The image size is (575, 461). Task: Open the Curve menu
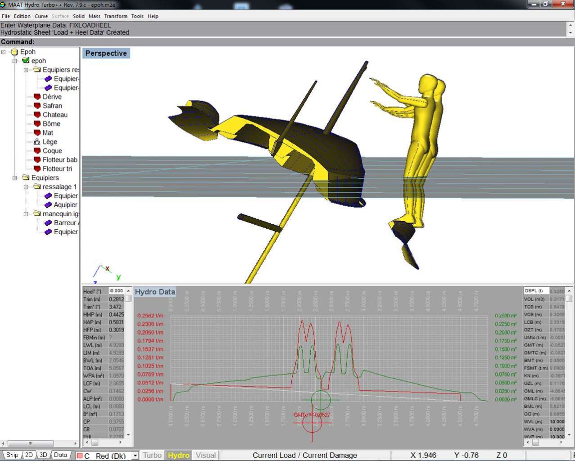click(x=41, y=16)
